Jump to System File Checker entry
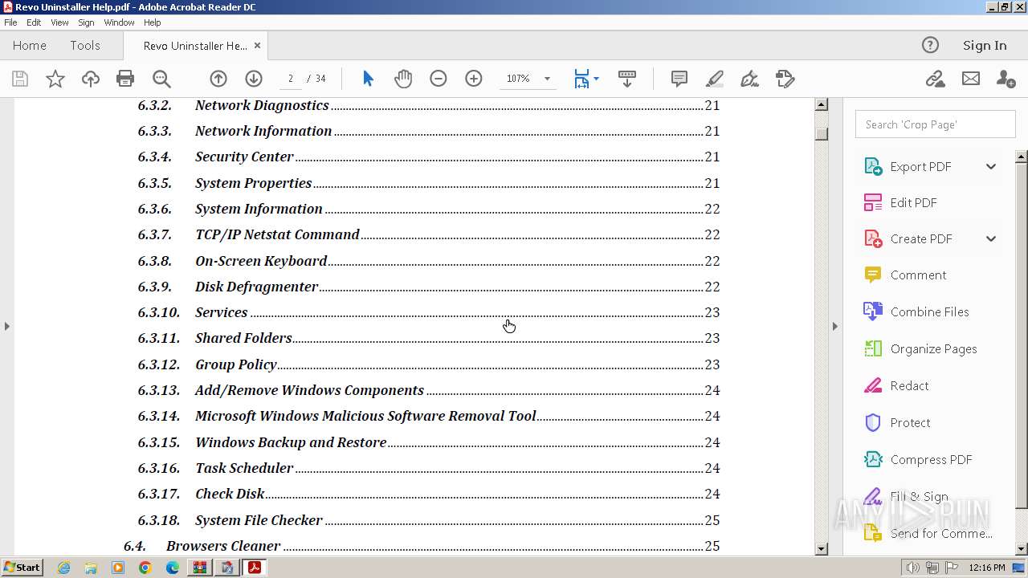The image size is (1028, 578). click(x=428, y=520)
